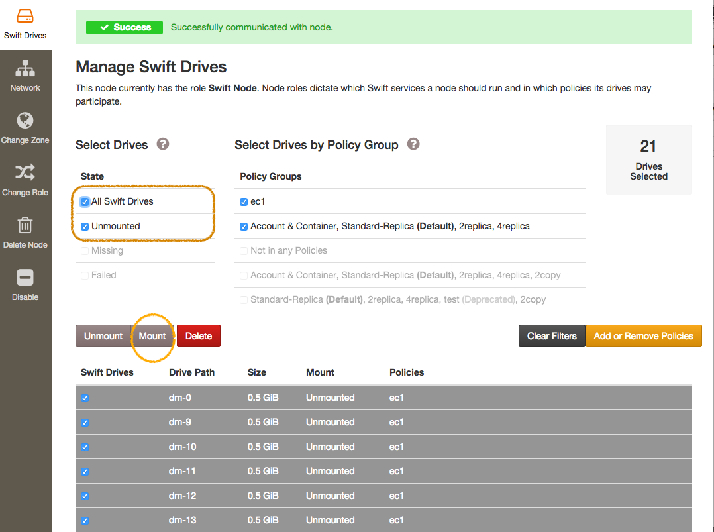Screen dimensions: 714x532
Task: Click the Mount column header
Action: [x=320, y=372]
